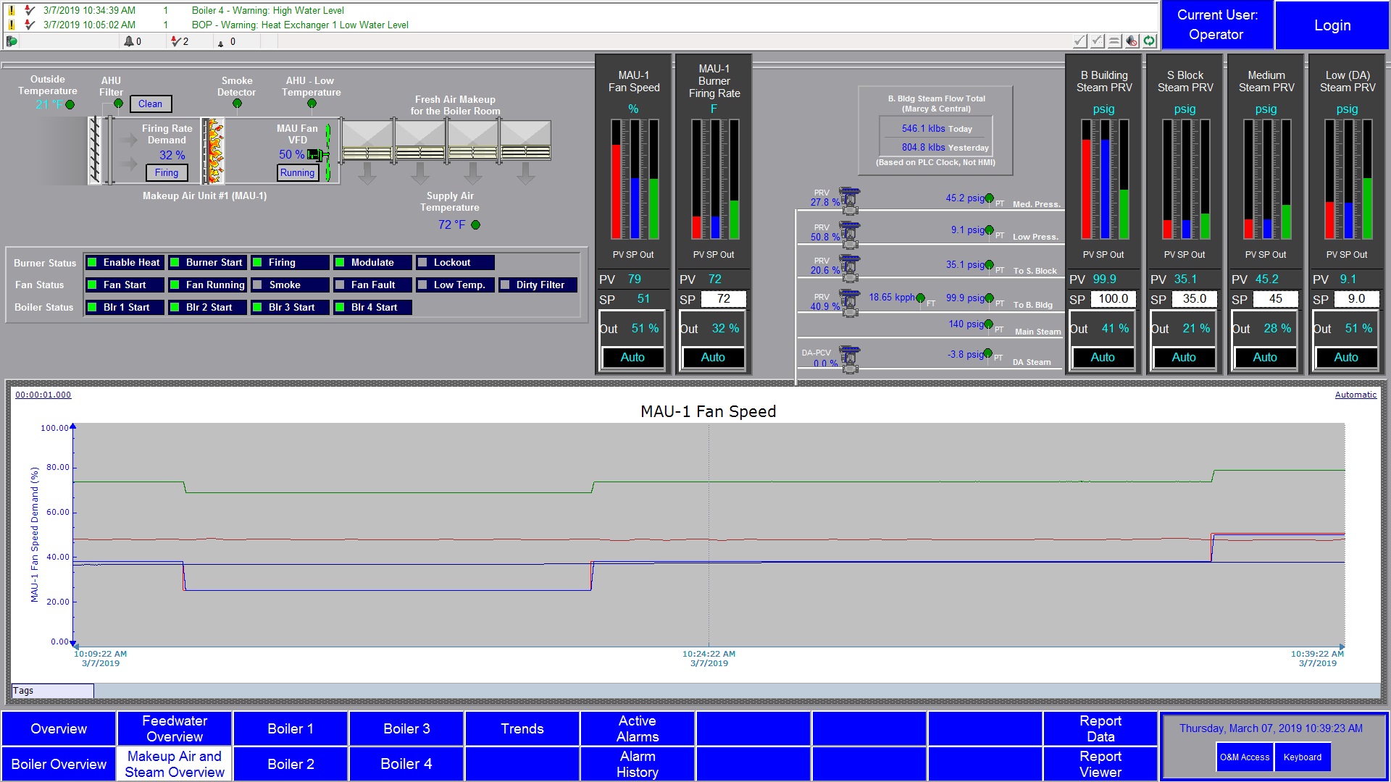Click the acknowledged alarms count icon
Viewport: 1391px width, 782px height.
click(x=175, y=41)
